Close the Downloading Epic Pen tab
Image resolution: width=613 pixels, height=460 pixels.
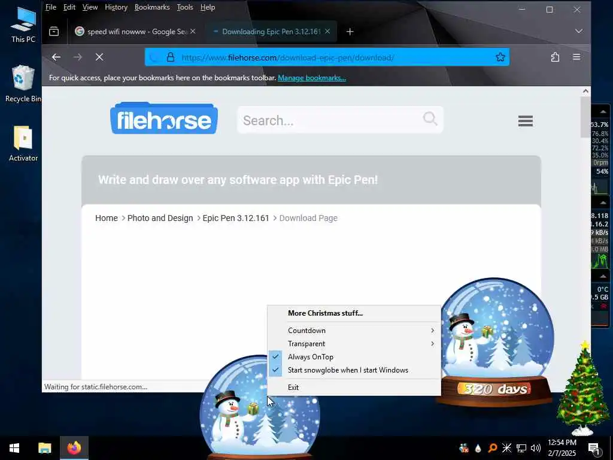(327, 31)
